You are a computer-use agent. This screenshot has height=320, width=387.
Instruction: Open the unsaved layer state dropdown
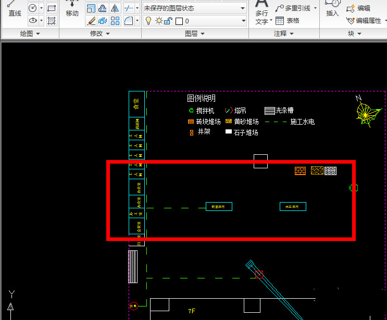point(195,8)
